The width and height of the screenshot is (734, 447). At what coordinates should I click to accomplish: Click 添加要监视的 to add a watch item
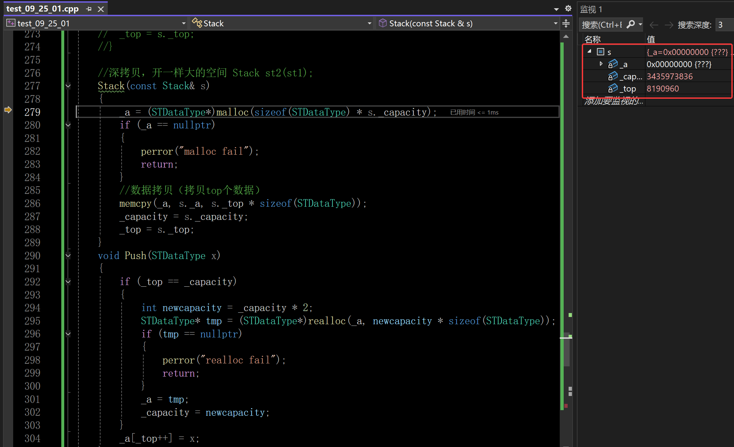[x=613, y=101]
